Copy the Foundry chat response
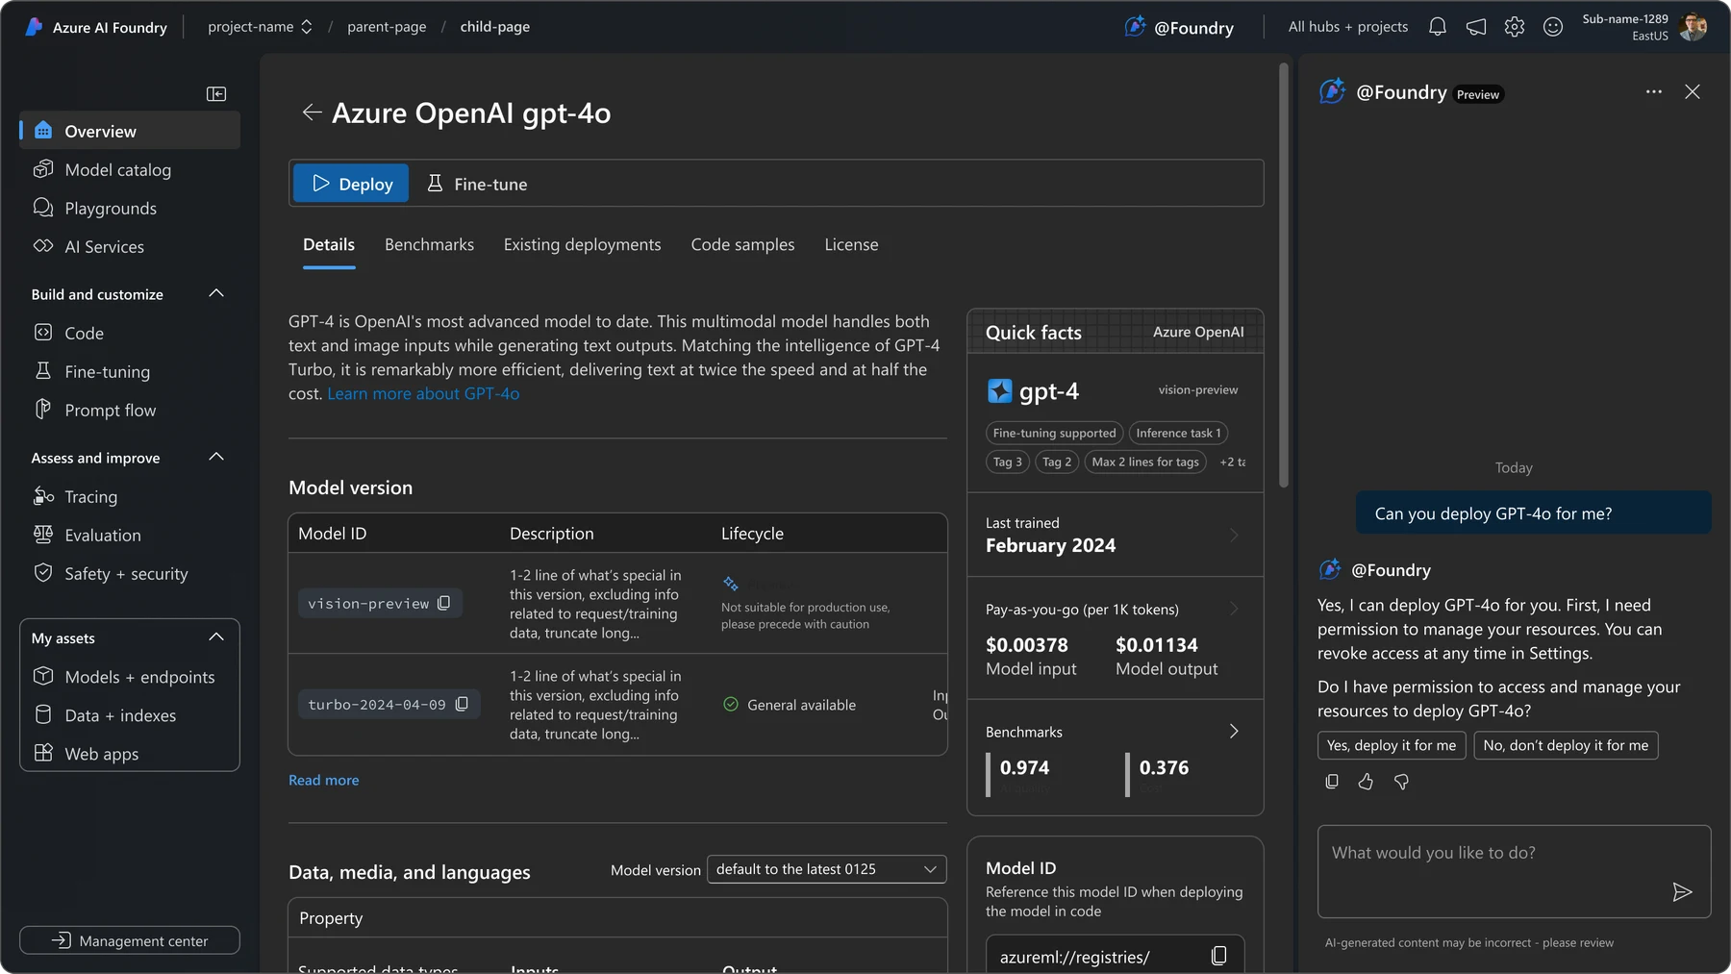1731x974 pixels. [x=1332, y=782]
